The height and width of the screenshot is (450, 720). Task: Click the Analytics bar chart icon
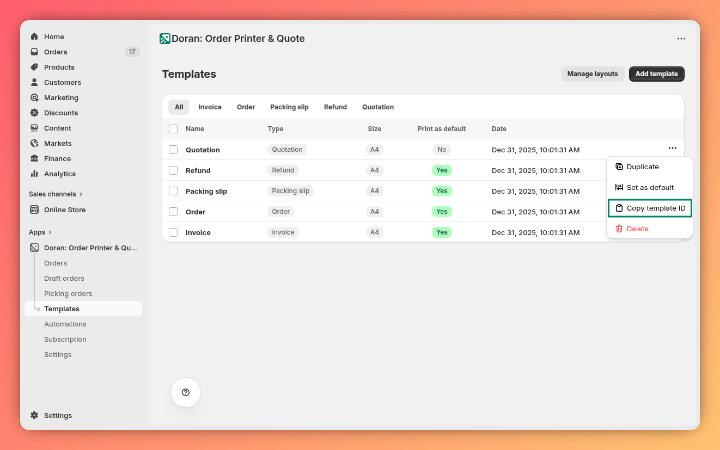coord(34,174)
